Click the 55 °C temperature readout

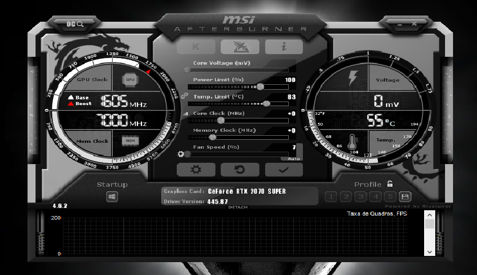click(381, 120)
